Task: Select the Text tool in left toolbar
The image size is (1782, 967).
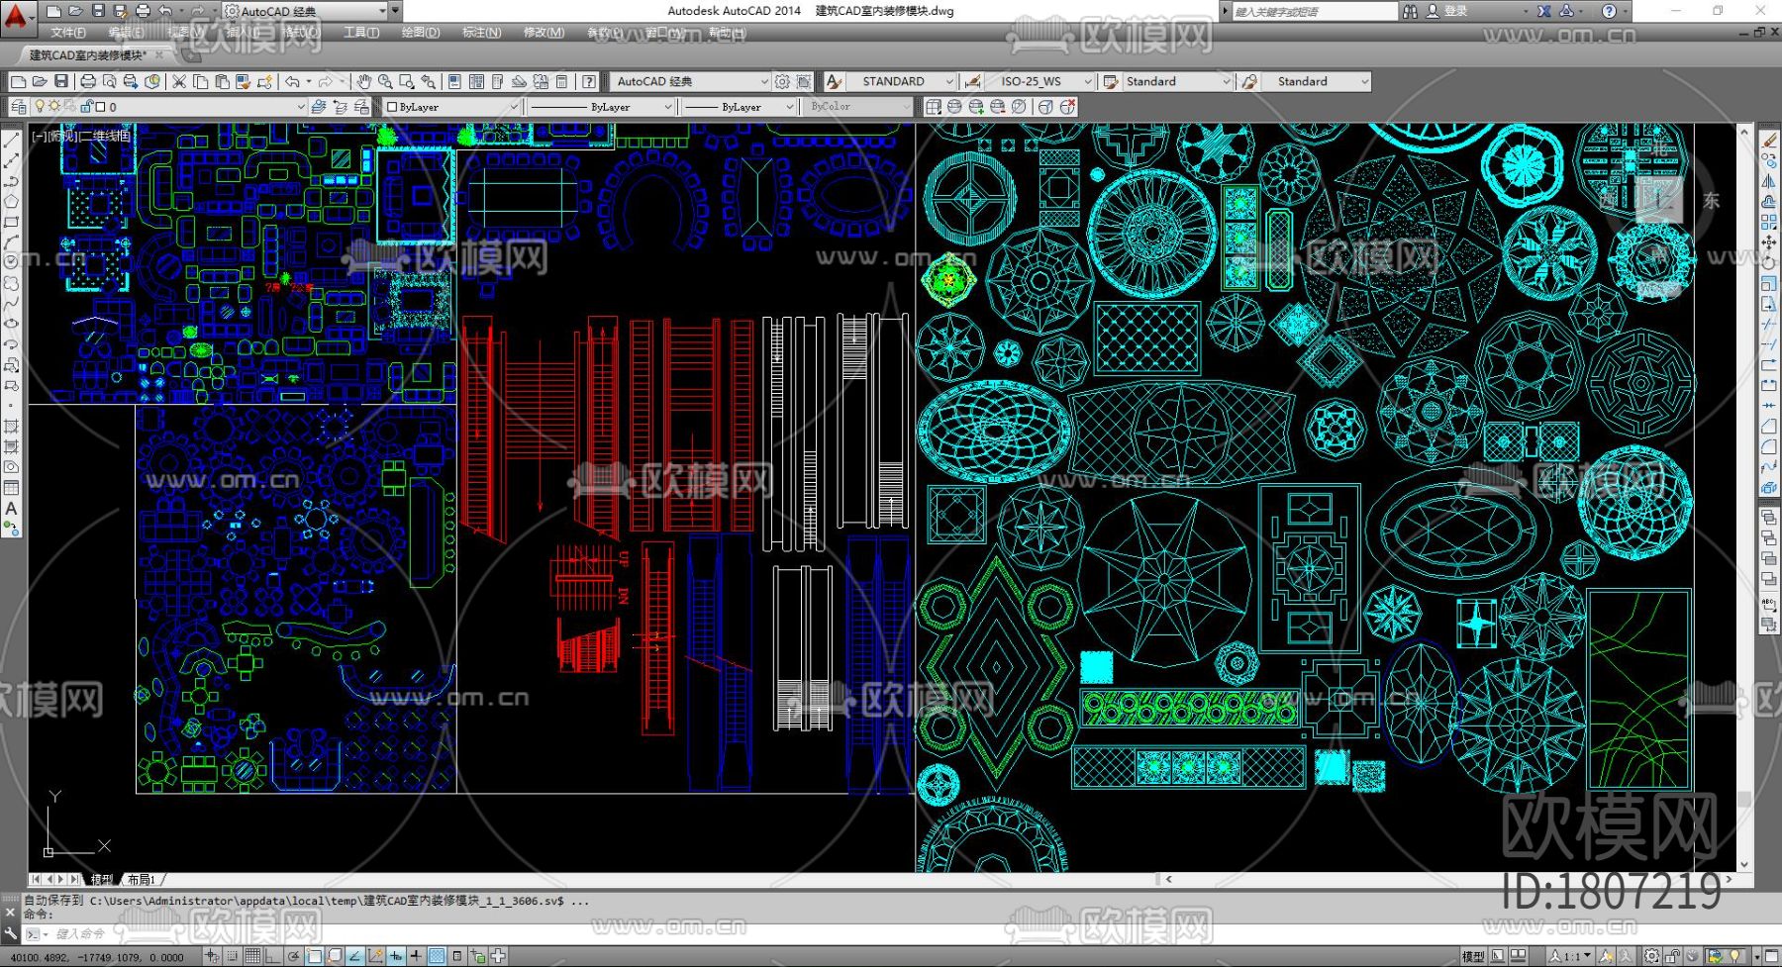Action: click(12, 509)
